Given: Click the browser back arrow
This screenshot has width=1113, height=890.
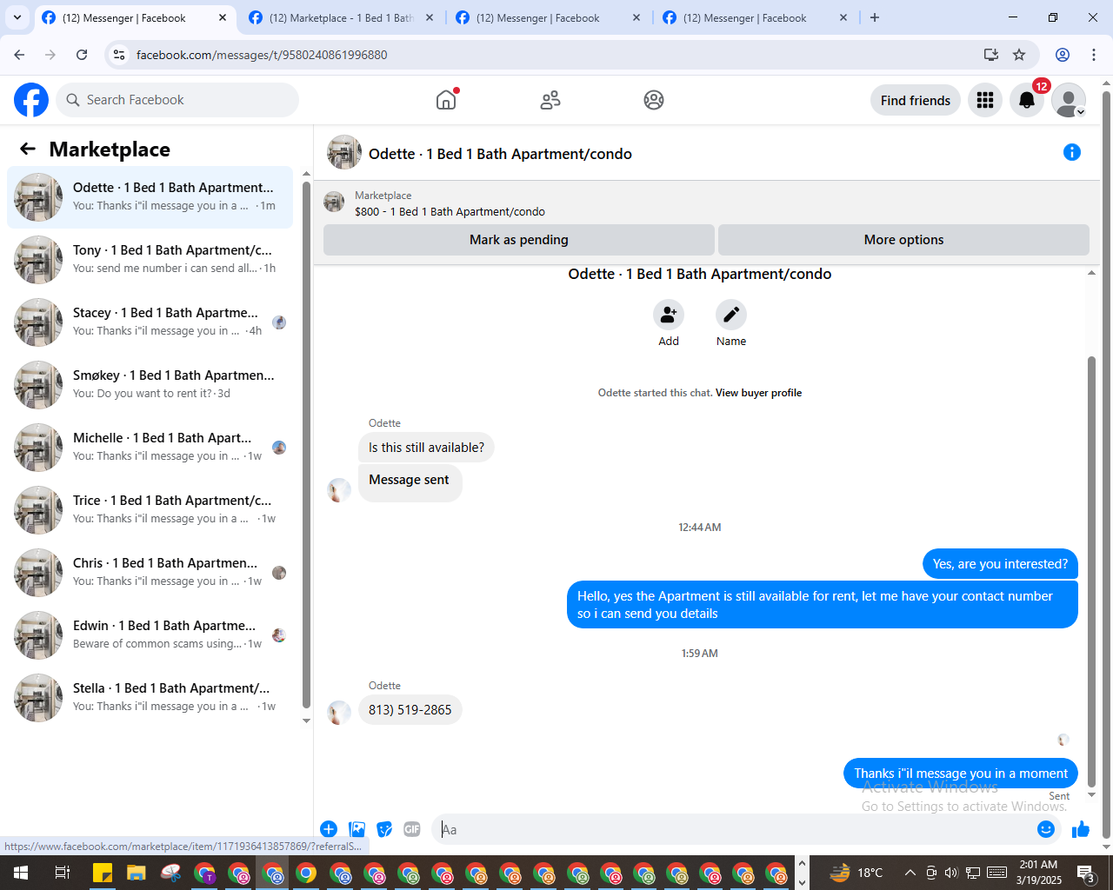Looking at the screenshot, I should [x=19, y=55].
